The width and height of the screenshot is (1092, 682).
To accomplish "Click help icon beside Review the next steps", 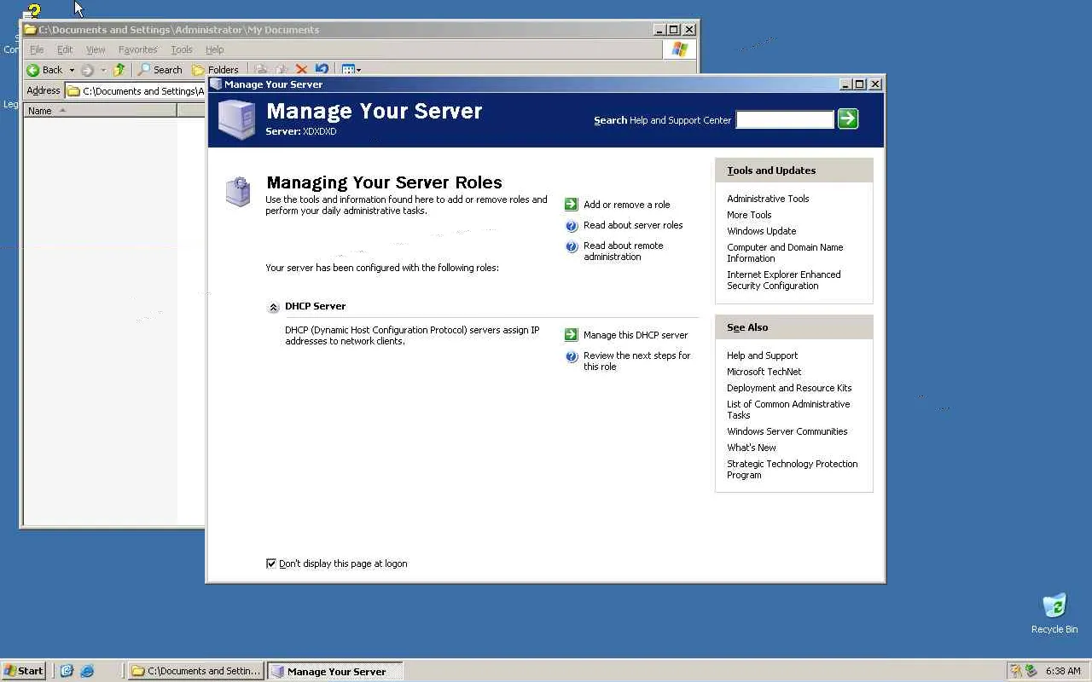I will coord(572,357).
